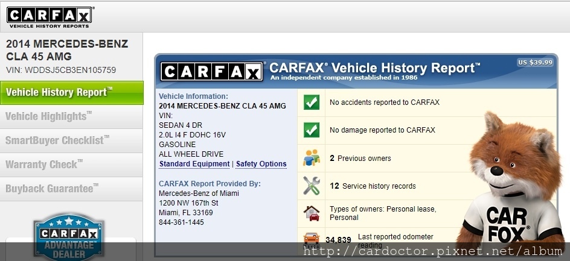This screenshot has height=261, width=570.
Task: Click 'GASOLINE' fuel type text
Action: coord(177,145)
